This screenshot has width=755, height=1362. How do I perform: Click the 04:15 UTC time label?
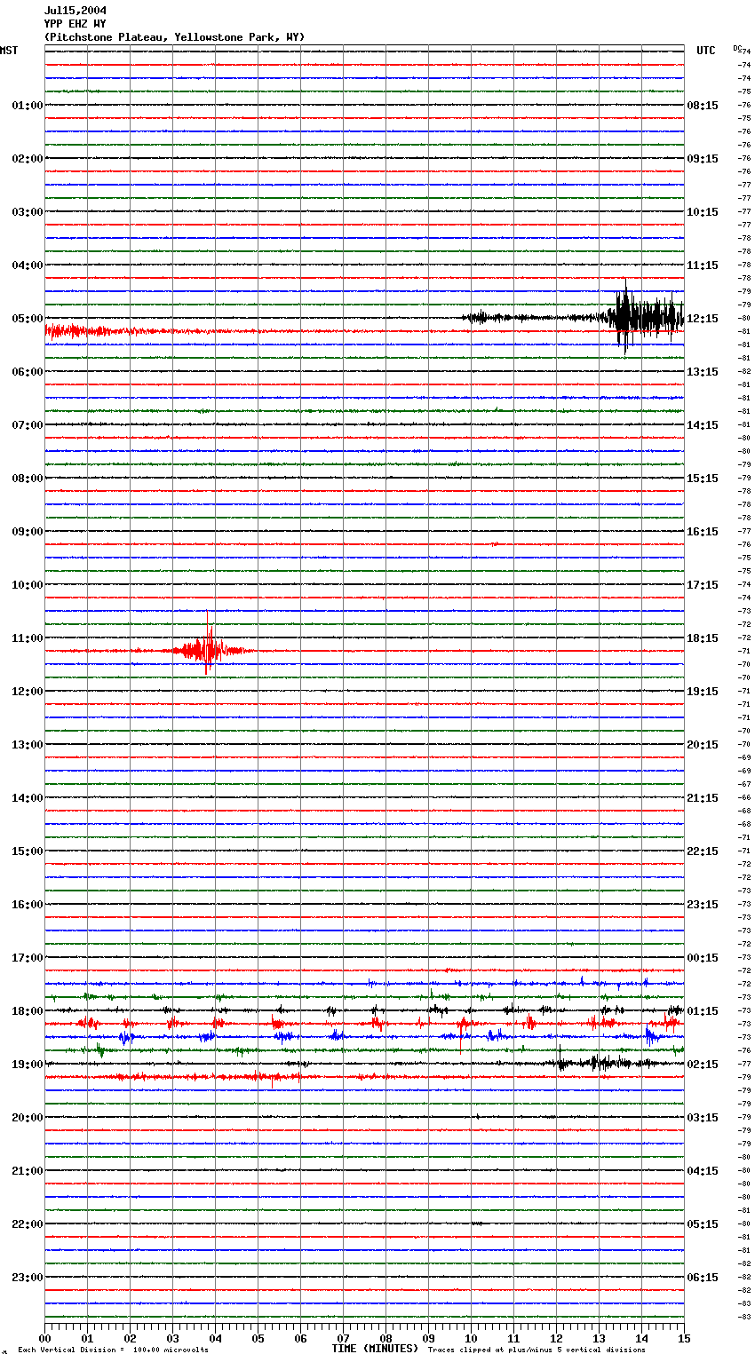tap(703, 1171)
